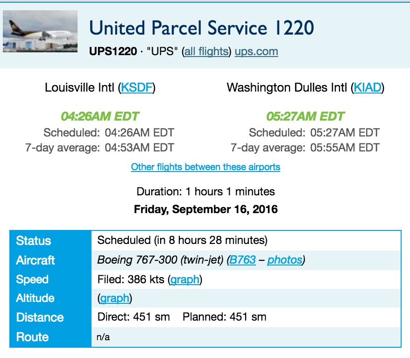Click the UPS aircraft thumbnail photo
The width and height of the screenshot is (410, 358).
point(40,31)
